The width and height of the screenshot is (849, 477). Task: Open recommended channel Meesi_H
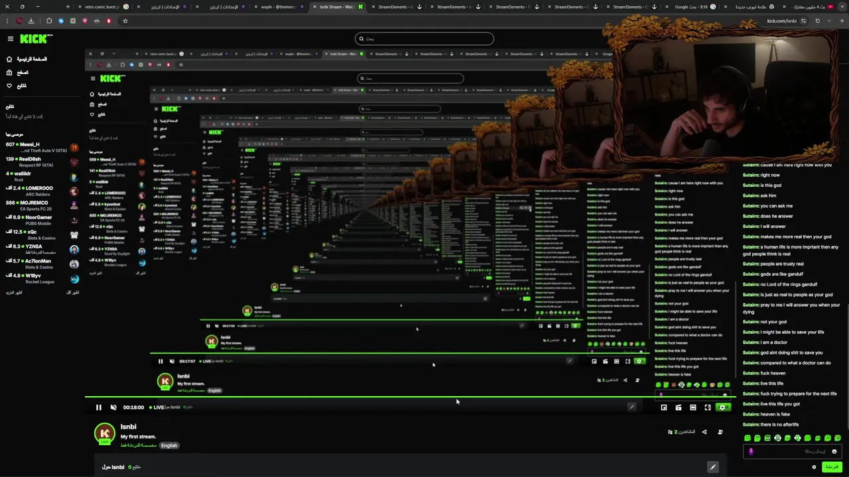(42, 147)
